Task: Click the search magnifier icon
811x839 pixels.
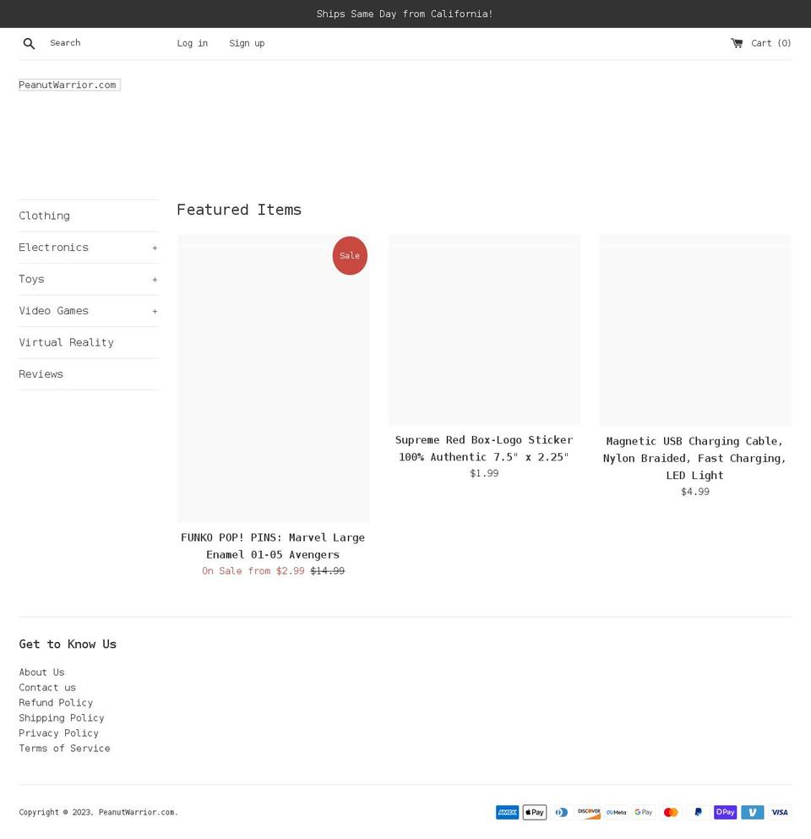Action: tap(29, 43)
